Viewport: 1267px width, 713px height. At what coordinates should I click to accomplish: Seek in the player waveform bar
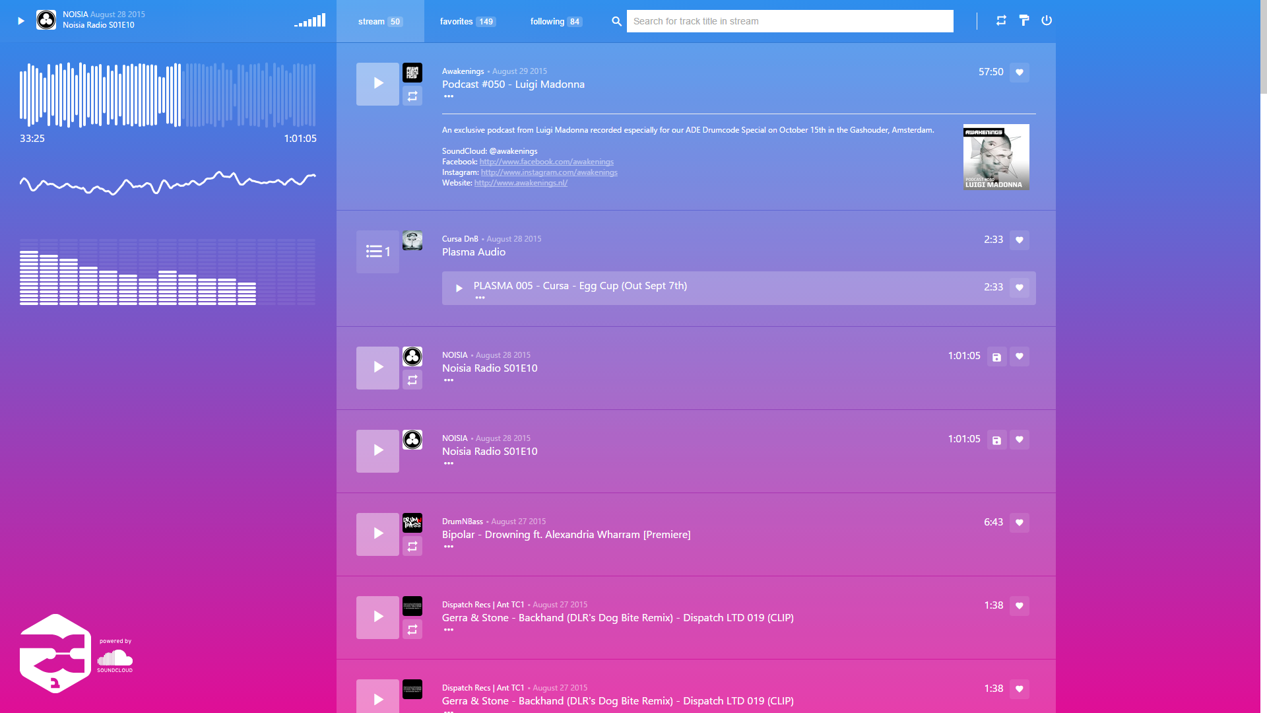tap(168, 95)
